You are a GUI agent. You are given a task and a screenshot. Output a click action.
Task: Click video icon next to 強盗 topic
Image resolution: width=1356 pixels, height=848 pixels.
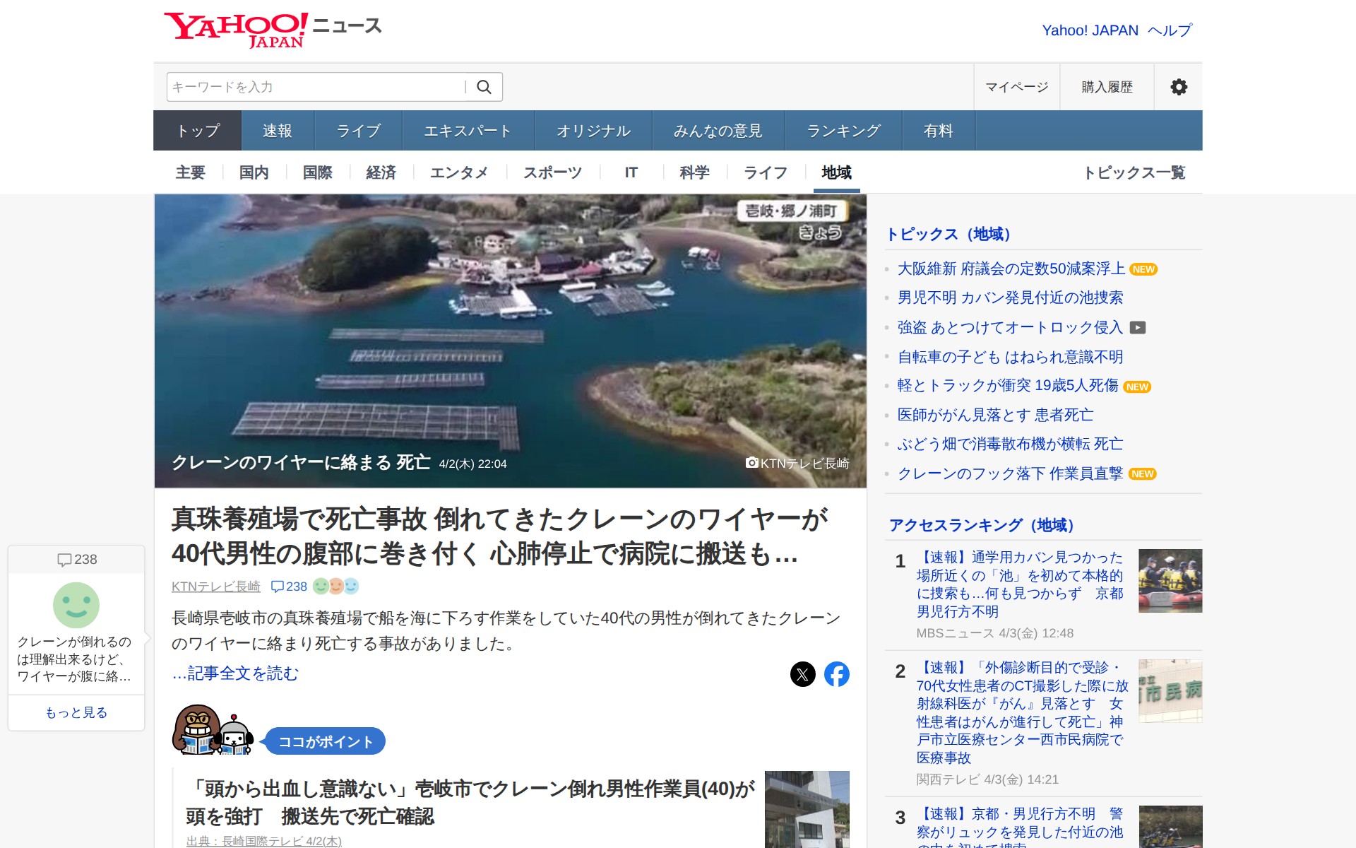1137,328
